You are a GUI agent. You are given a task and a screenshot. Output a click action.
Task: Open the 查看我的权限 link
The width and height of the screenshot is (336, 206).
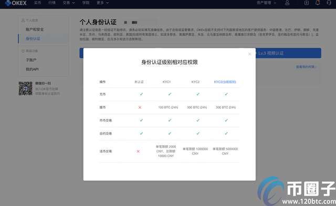tap(306, 67)
